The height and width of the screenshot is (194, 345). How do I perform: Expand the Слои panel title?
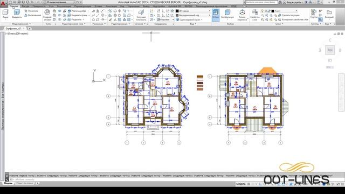tap(279, 24)
